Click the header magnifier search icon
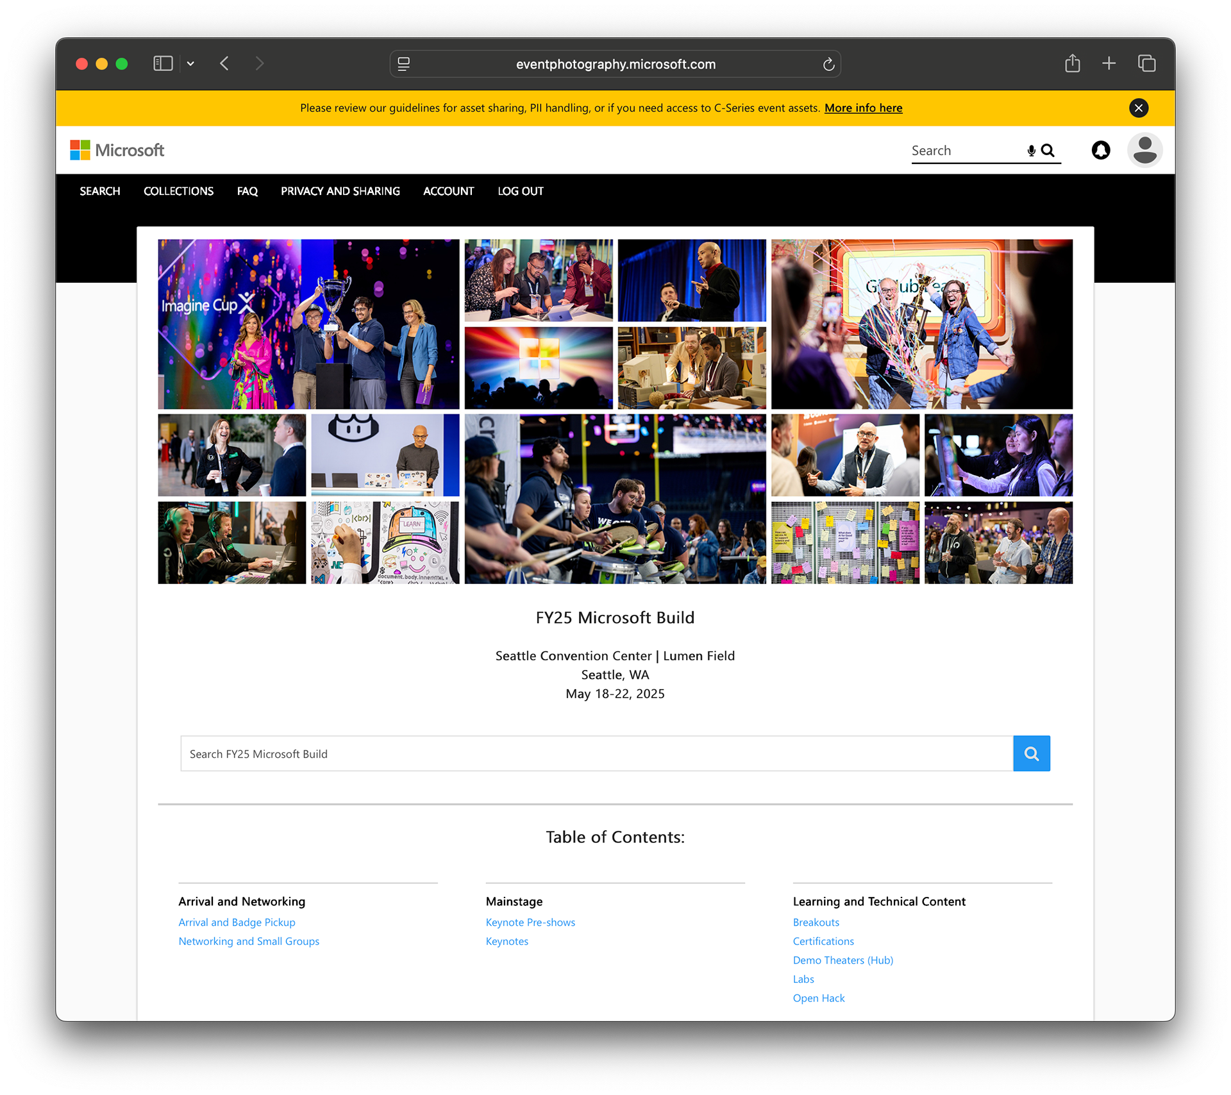1231x1095 pixels. (1048, 151)
